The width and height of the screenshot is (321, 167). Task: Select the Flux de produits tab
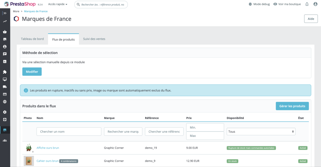point(63,39)
